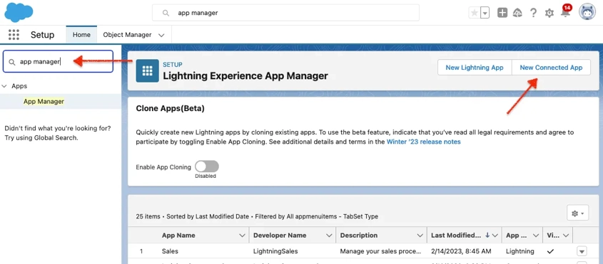
Task: Click the Global Actions plus icon
Action: [x=502, y=13]
